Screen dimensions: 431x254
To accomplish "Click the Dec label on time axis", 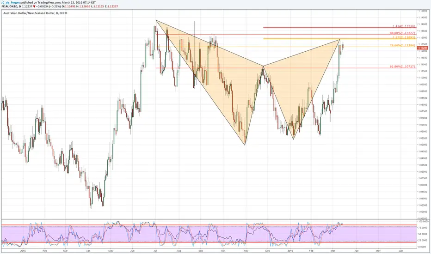I will point(267,251).
